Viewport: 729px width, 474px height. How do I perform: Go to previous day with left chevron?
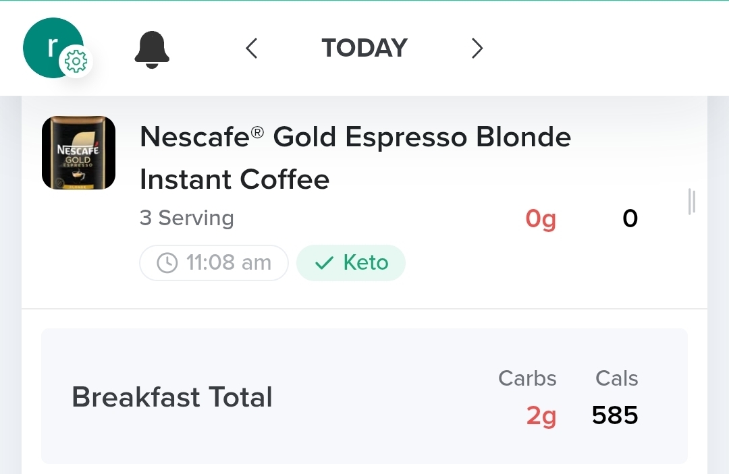[252, 49]
